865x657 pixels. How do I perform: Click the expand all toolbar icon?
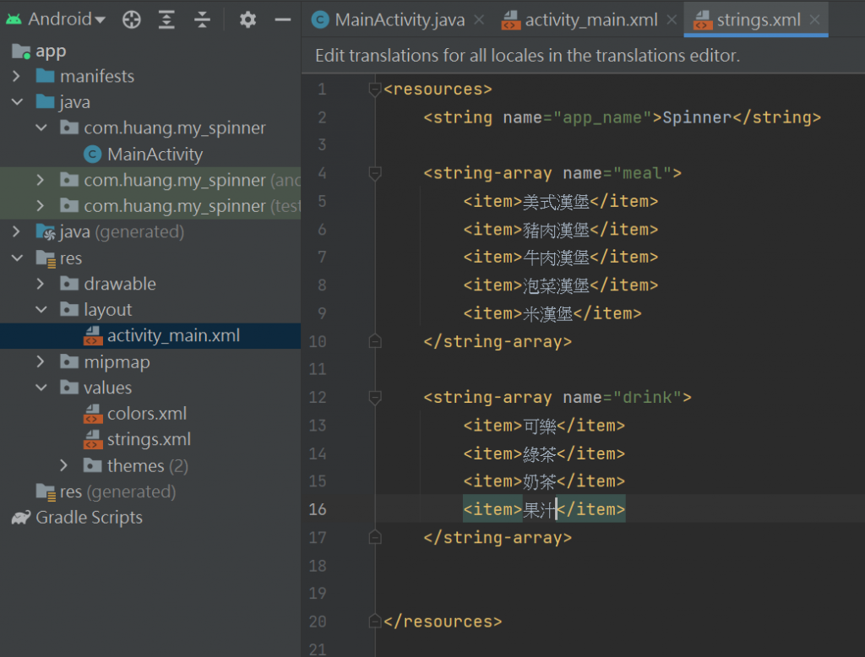coord(166,20)
